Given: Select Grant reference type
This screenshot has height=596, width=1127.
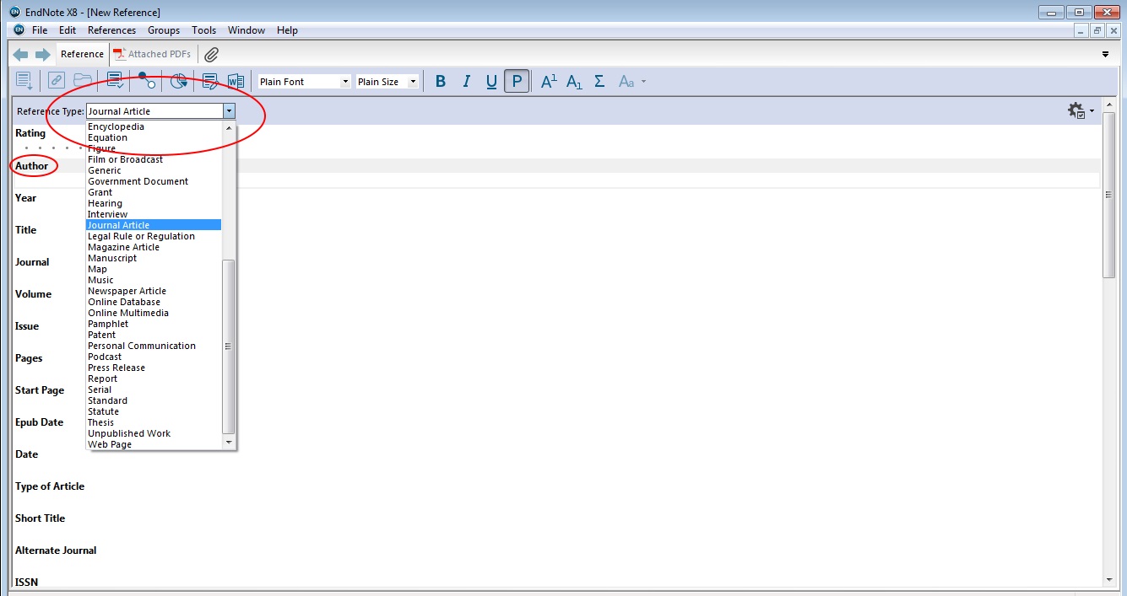Looking at the screenshot, I should click(100, 192).
